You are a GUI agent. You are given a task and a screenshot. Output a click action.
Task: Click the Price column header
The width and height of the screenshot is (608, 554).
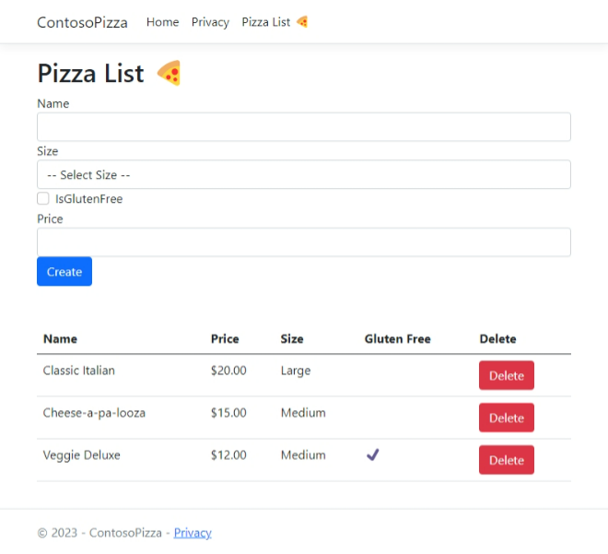(x=225, y=339)
